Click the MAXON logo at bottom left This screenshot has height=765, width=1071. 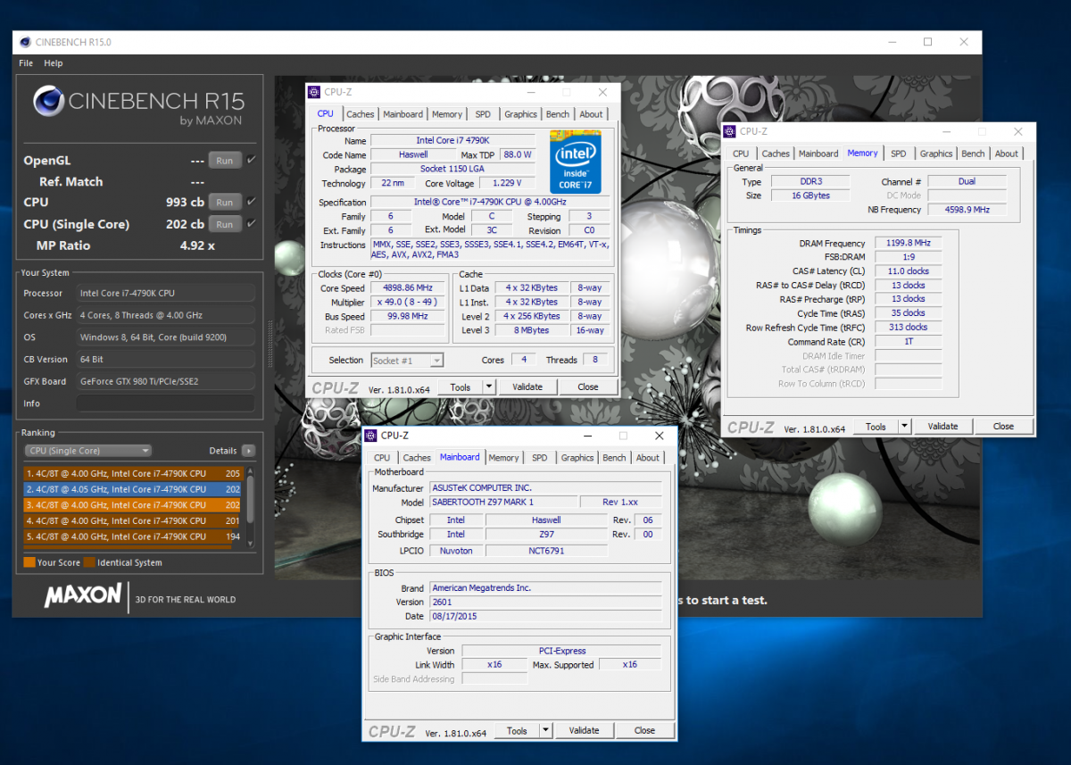pyautogui.click(x=83, y=595)
